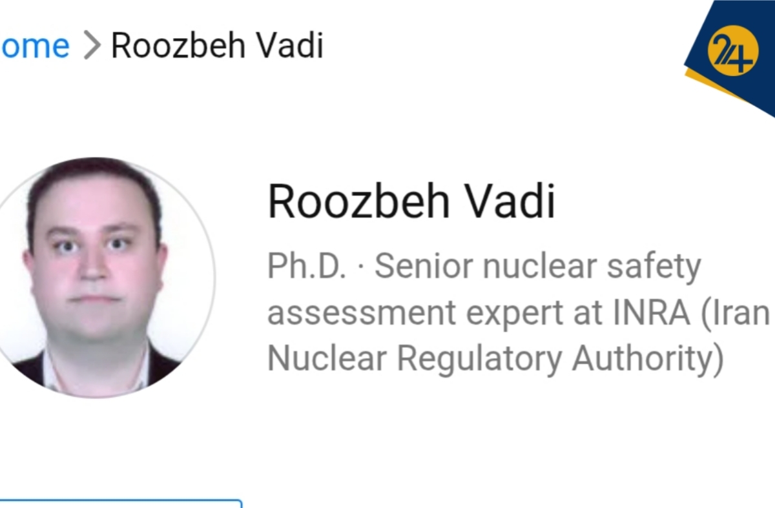
Task: Click the dot separator after "Ph.D."
Action: 360,266
